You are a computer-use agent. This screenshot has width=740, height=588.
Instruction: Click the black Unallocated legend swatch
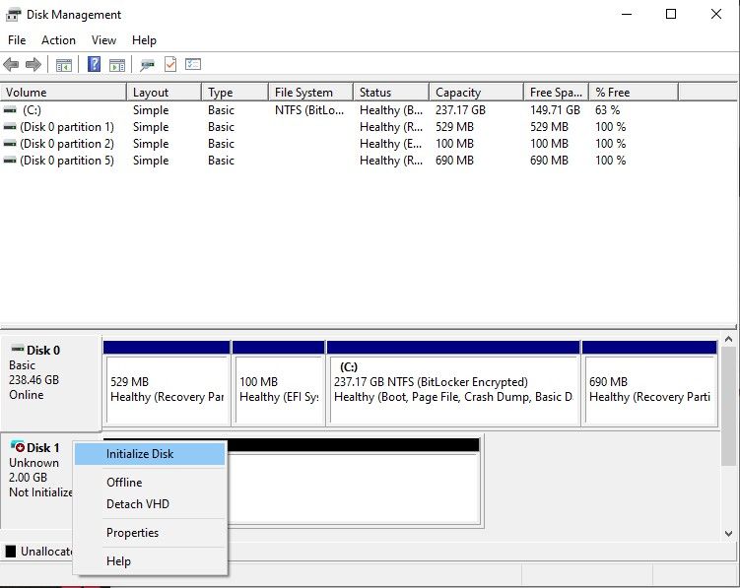tap(11, 552)
